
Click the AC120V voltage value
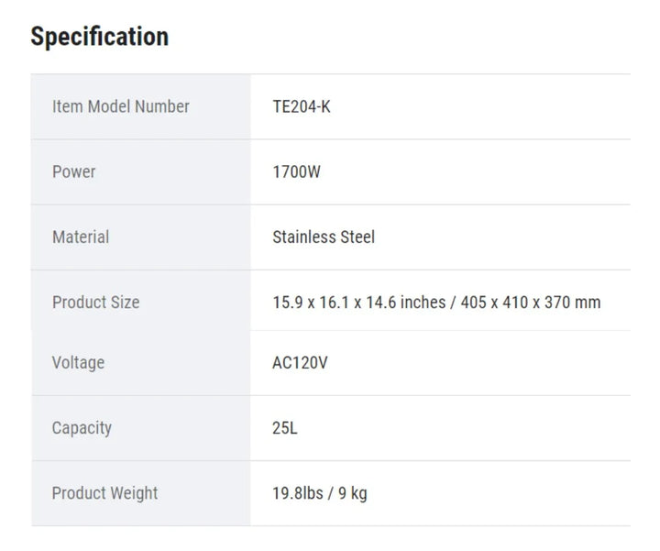click(300, 362)
